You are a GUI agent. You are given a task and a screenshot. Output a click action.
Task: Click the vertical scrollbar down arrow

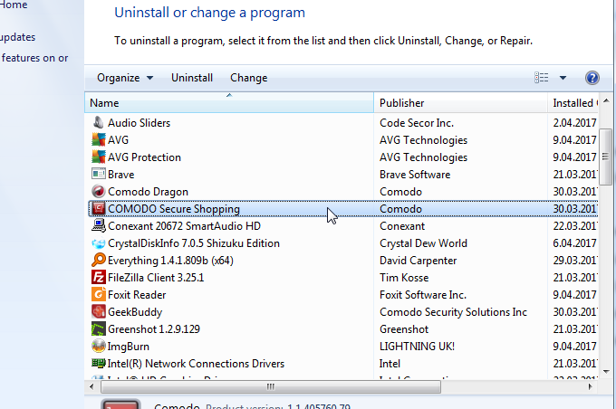coord(607,369)
